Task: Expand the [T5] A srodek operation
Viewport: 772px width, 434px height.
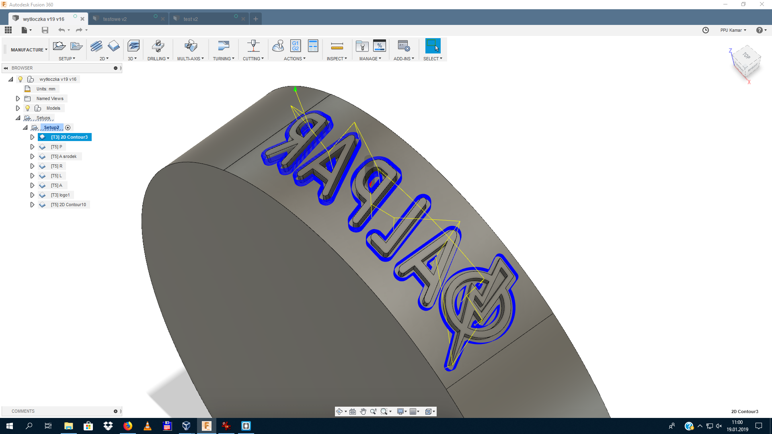Action: pyautogui.click(x=33, y=156)
